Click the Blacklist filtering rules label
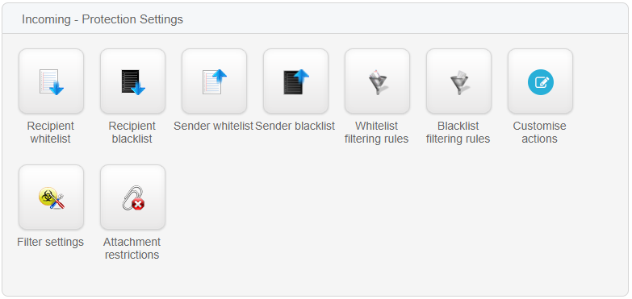 [458, 132]
